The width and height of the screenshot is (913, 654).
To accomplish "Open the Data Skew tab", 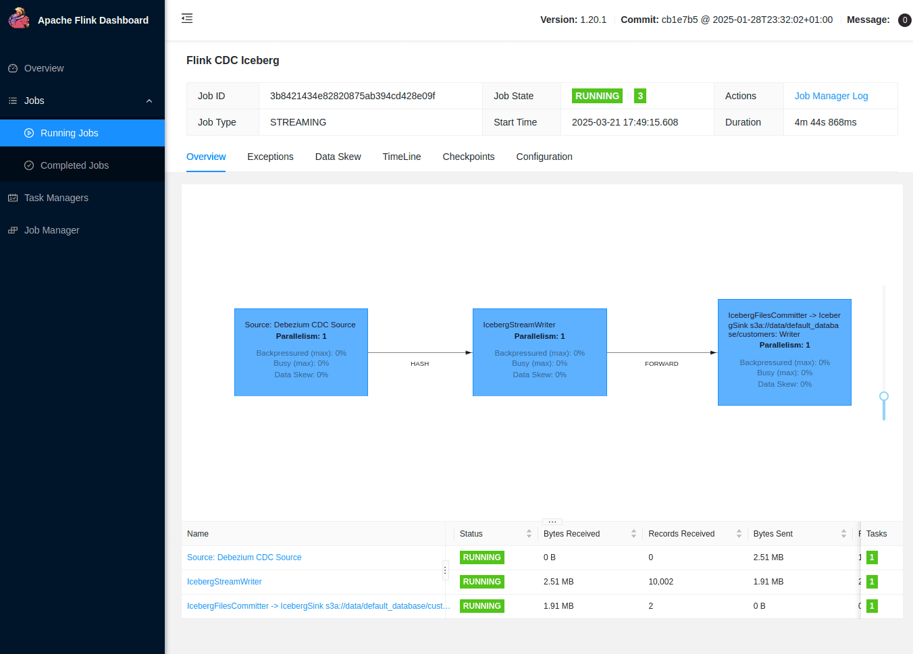I will coord(338,157).
